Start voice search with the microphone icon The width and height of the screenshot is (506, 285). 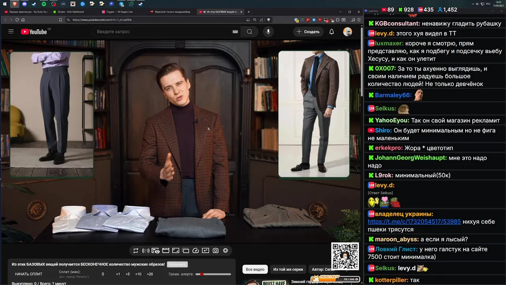pyautogui.click(x=268, y=32)
